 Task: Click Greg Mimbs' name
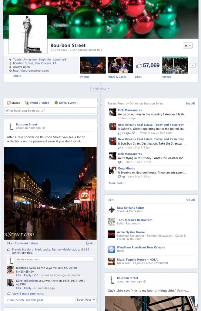point(126,168)
